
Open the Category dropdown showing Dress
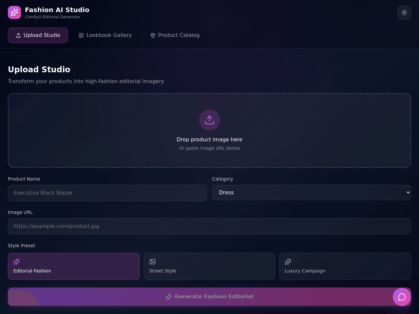312,192
